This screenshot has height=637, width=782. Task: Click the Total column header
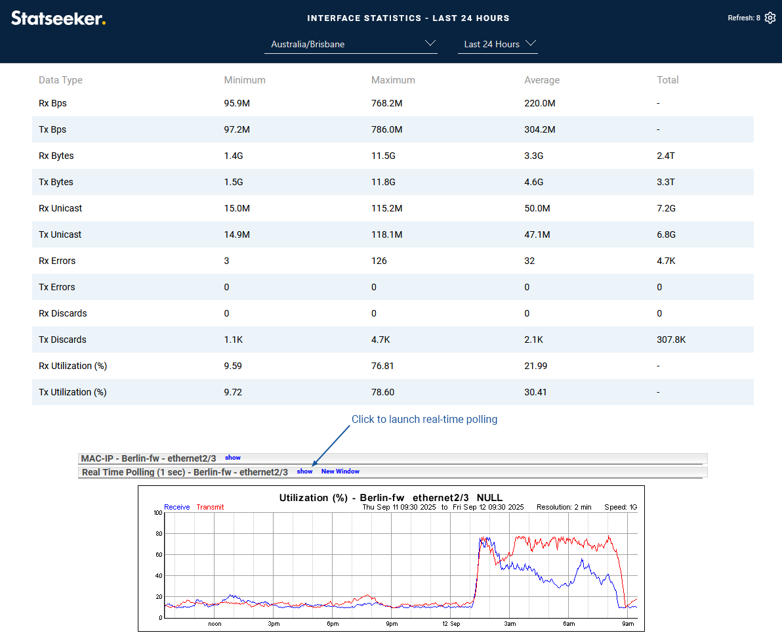668,80
